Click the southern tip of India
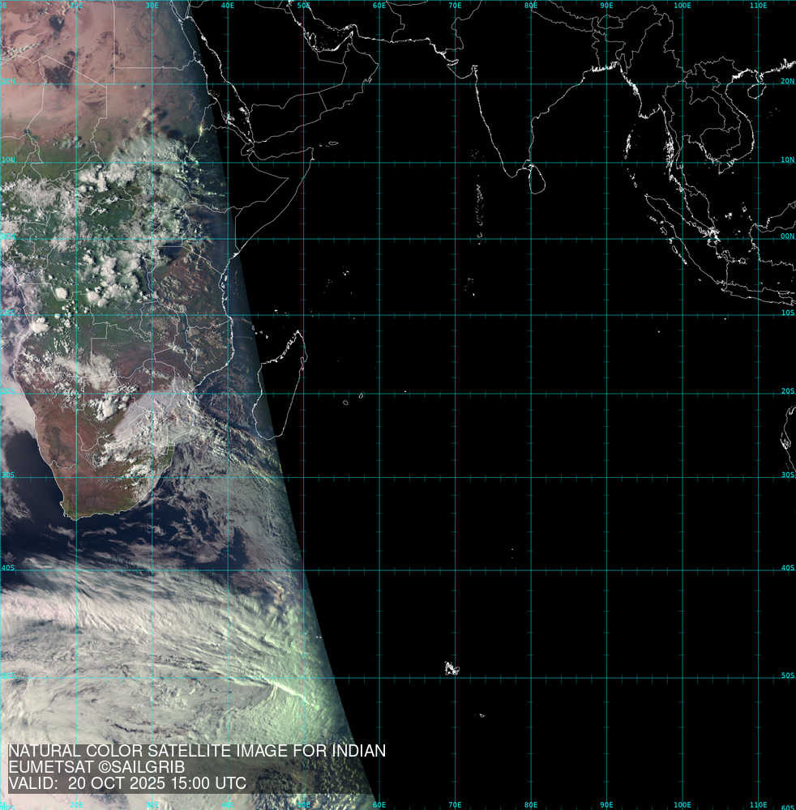Viewport: 796px width, 810px height. tap(509, 173)
